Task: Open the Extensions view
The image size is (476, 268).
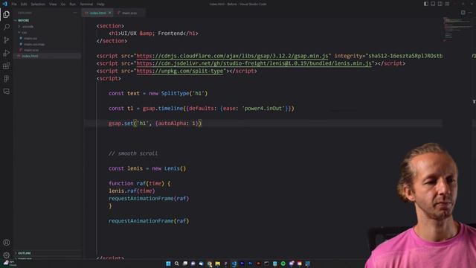Action: 7,66
